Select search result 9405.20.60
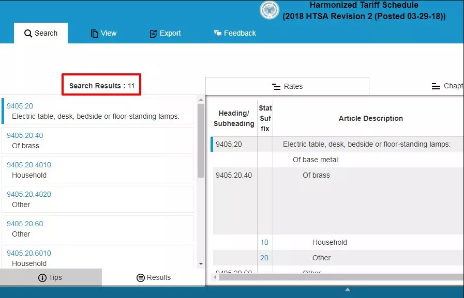The image size is (464, 298). pyautogui.click(x=98, y=229)
